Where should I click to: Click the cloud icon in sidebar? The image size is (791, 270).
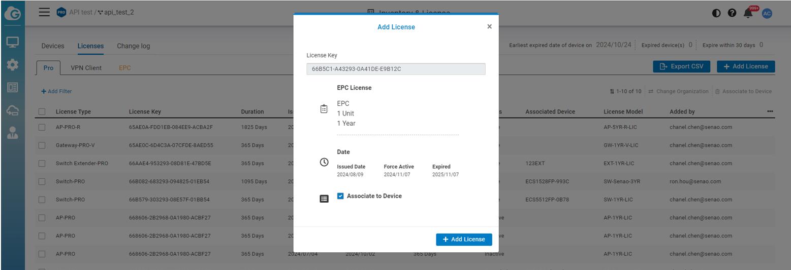pyautogui.click(x=12, y=110)
